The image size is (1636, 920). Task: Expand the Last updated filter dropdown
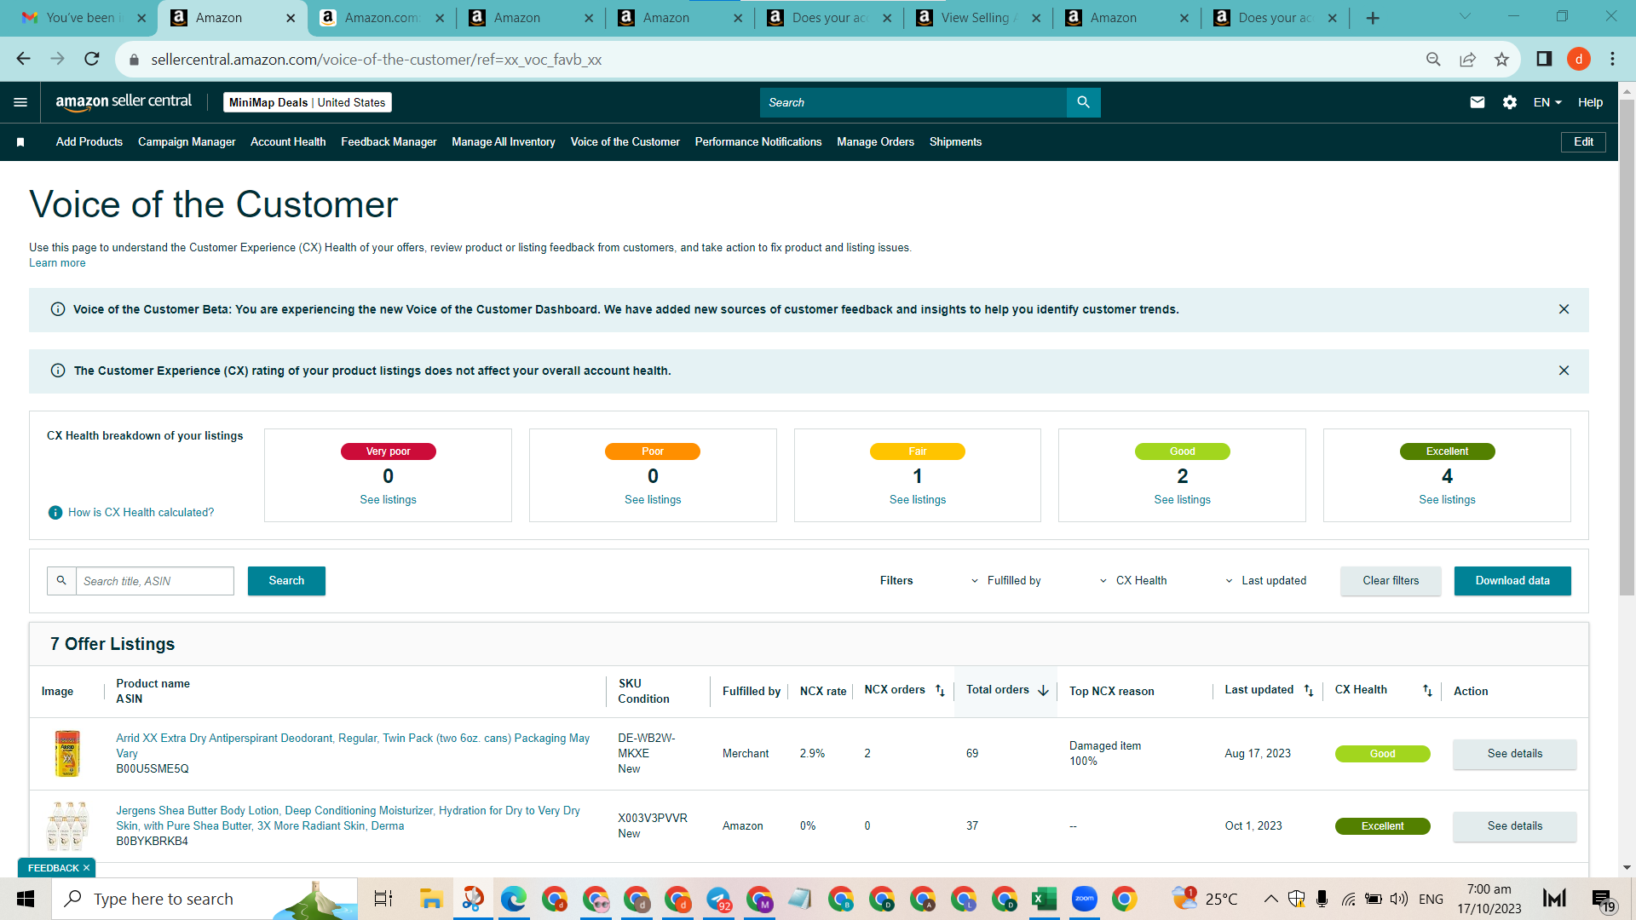pyautogui.click(x=1265, y=581)
